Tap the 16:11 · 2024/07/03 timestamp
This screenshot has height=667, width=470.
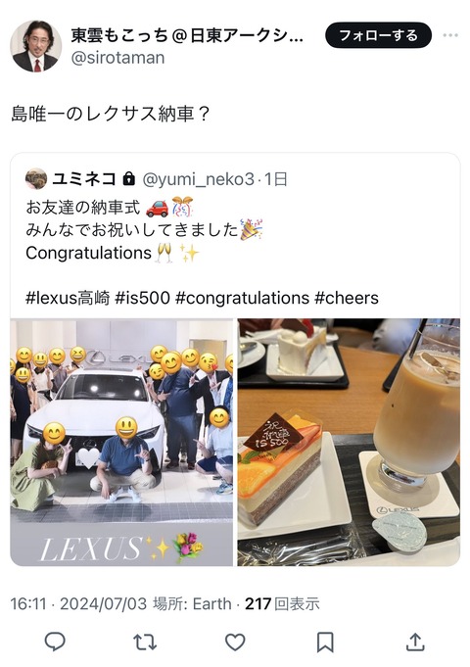click(78, 603)
